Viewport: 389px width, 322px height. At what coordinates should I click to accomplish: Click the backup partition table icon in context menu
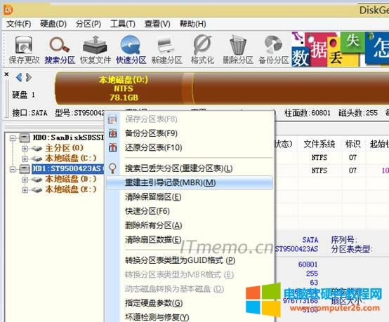112,133
